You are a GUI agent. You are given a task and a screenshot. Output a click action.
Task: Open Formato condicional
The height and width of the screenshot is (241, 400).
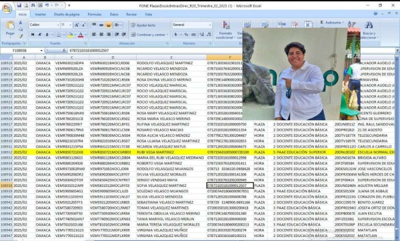(x=225, y=29)
